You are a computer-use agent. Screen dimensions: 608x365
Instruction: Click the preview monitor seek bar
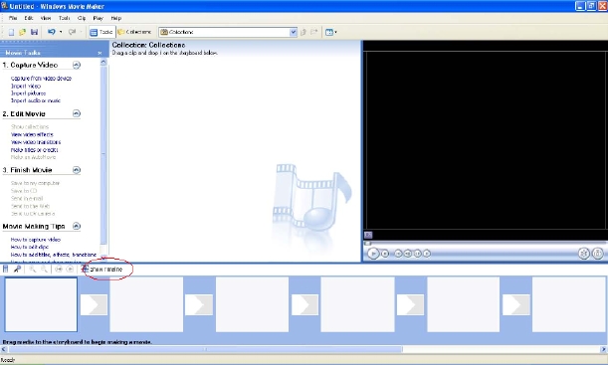pos(485,244)
